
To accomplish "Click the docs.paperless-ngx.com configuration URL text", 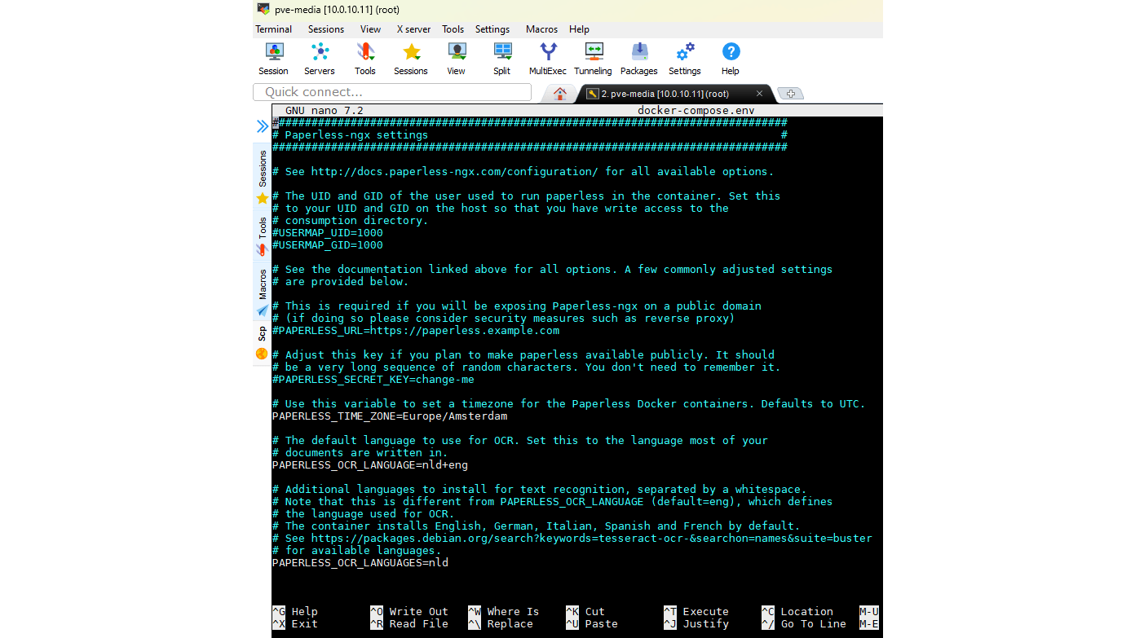I will pos(455,172).
